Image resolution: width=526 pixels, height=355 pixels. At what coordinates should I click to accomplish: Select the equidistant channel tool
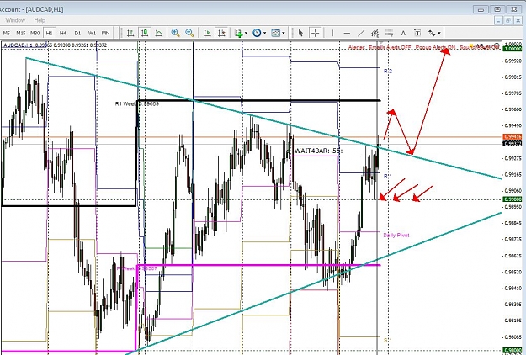click(375, 33)
